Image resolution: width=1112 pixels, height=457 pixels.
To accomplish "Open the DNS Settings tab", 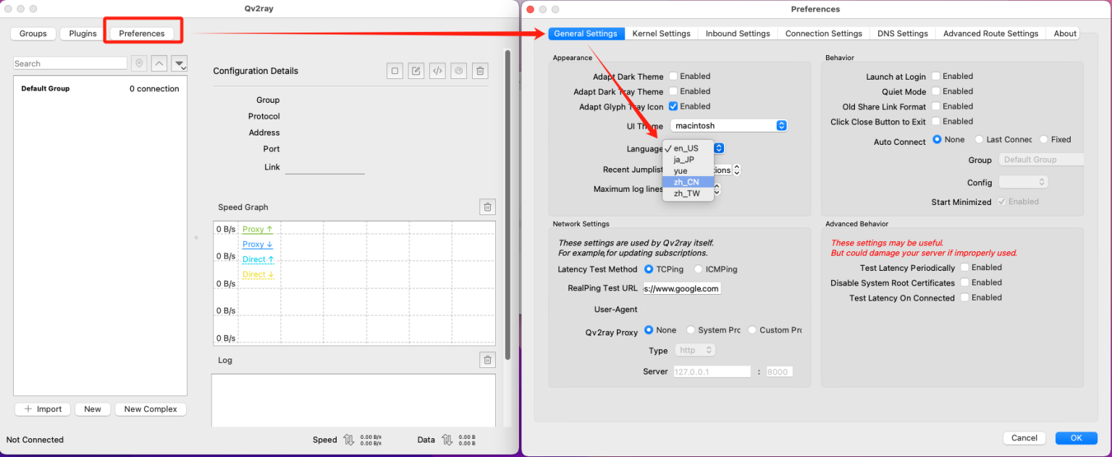I will tap(902, 33).
